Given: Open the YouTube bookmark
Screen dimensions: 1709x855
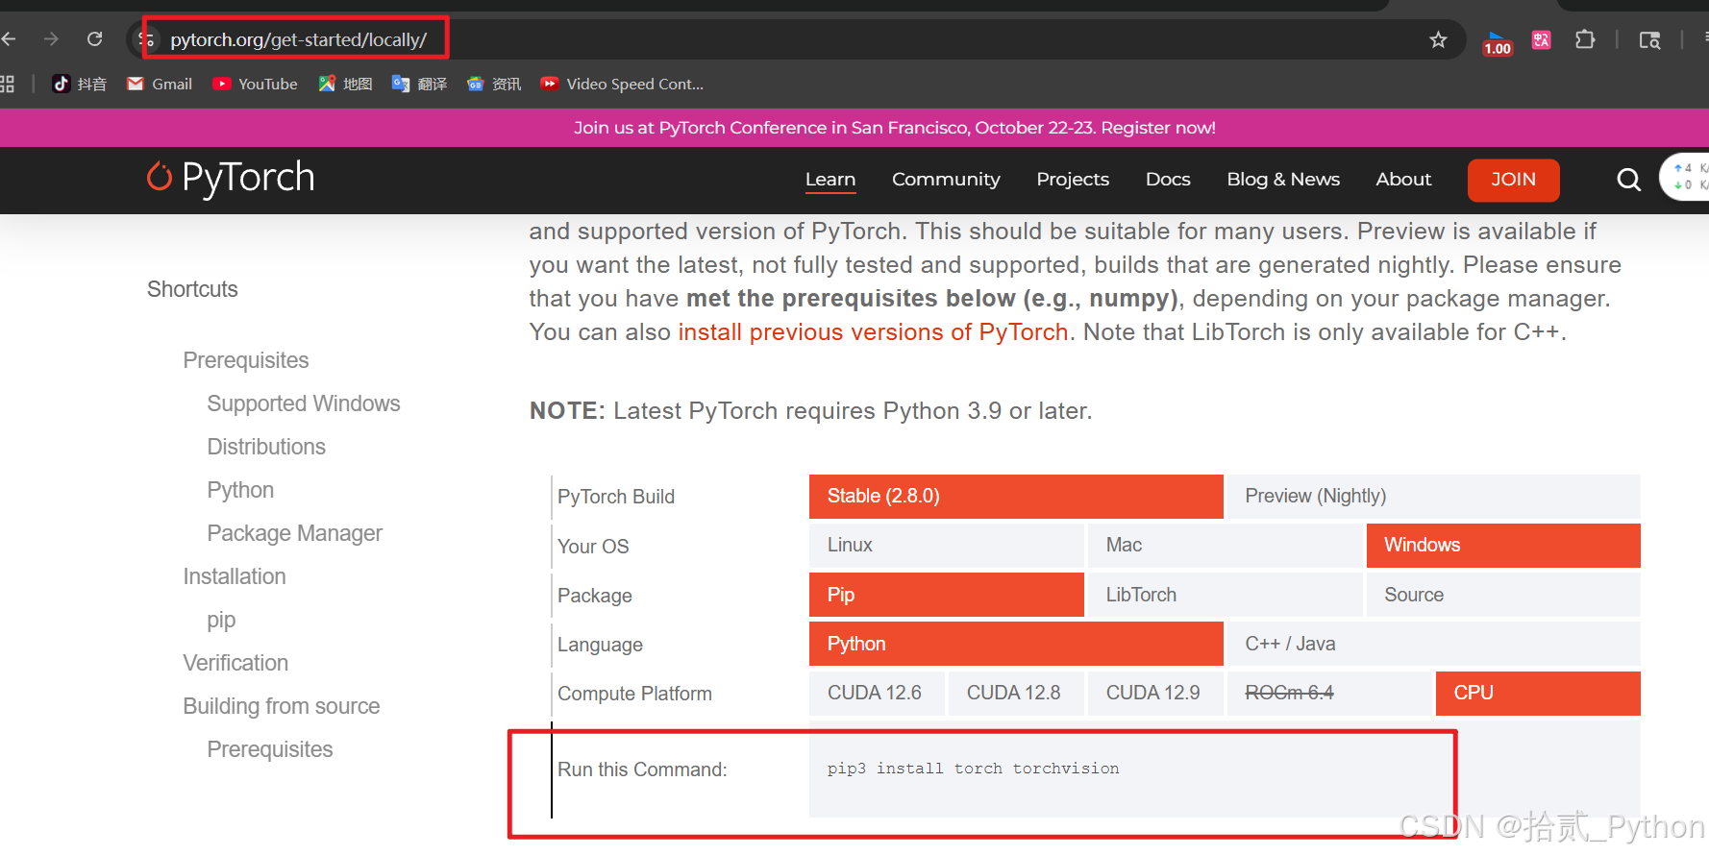Looking at the screenshot, I should coord(255,85).
